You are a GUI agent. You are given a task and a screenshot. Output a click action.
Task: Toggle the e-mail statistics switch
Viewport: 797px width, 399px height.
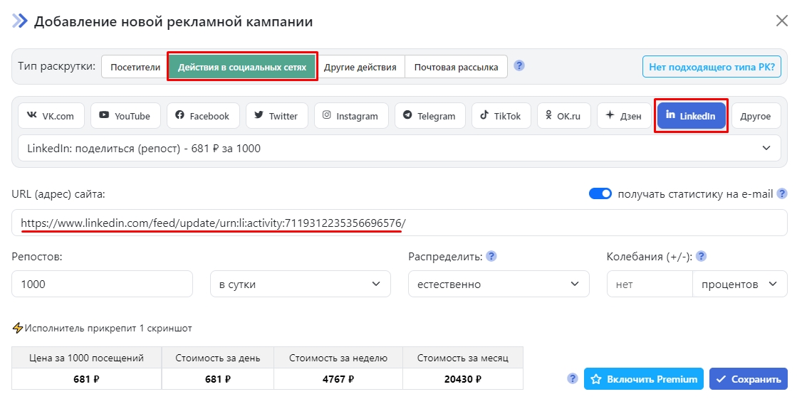600,193
